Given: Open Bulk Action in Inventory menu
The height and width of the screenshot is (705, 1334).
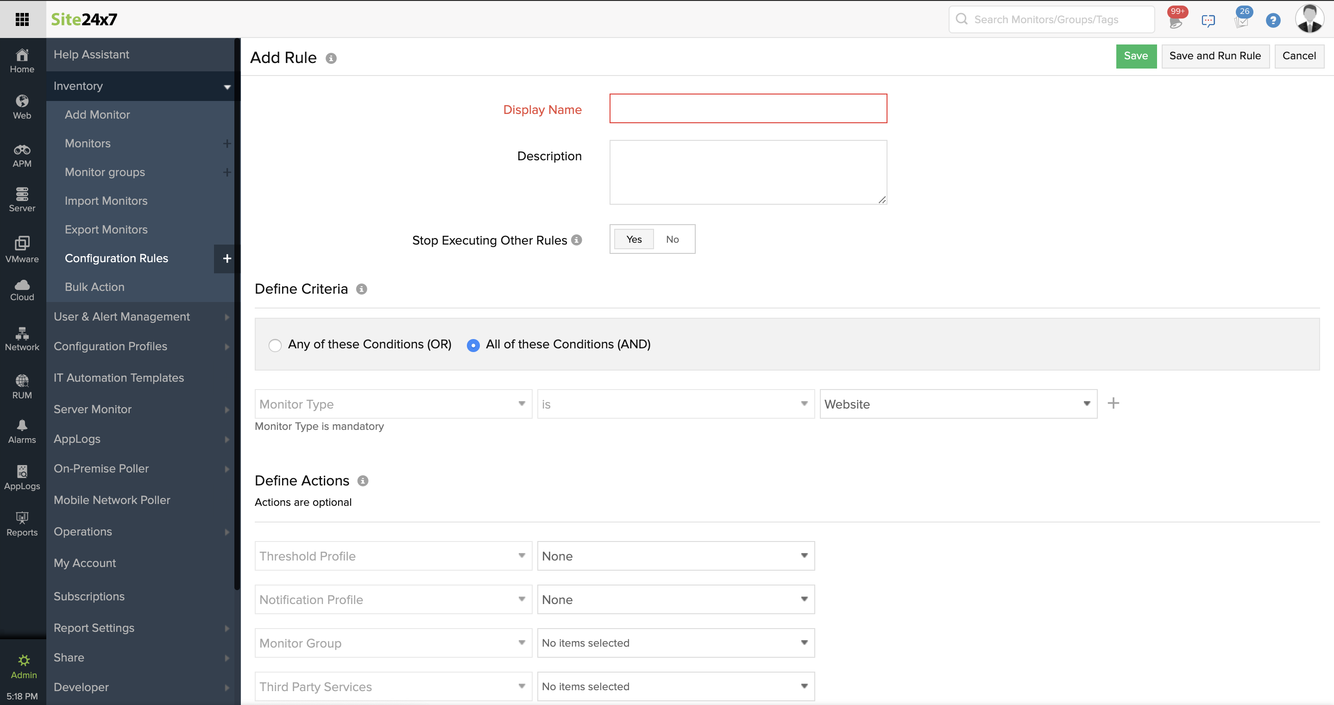Looking at the screenshot, I should 94,287.
